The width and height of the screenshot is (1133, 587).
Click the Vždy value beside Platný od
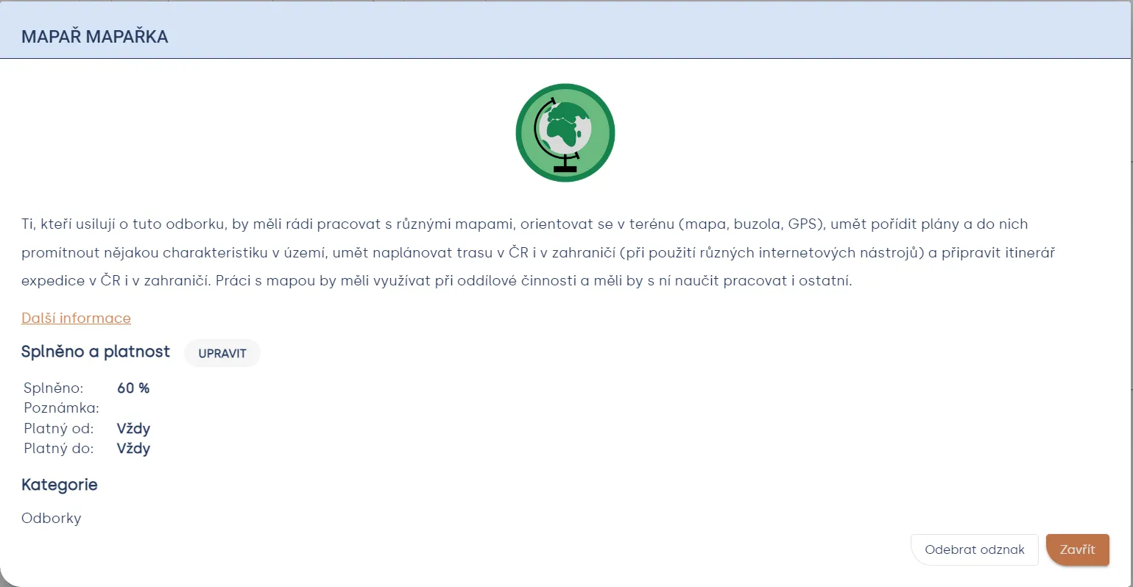pyautogui.click(x=133, y=428)
